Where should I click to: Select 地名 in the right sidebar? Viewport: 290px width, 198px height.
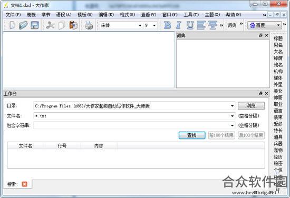[x=278, y=65]
